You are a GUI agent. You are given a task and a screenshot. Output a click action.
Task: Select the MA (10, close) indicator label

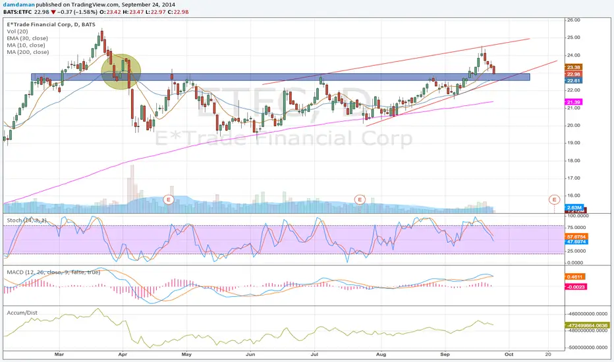(26, 45)
